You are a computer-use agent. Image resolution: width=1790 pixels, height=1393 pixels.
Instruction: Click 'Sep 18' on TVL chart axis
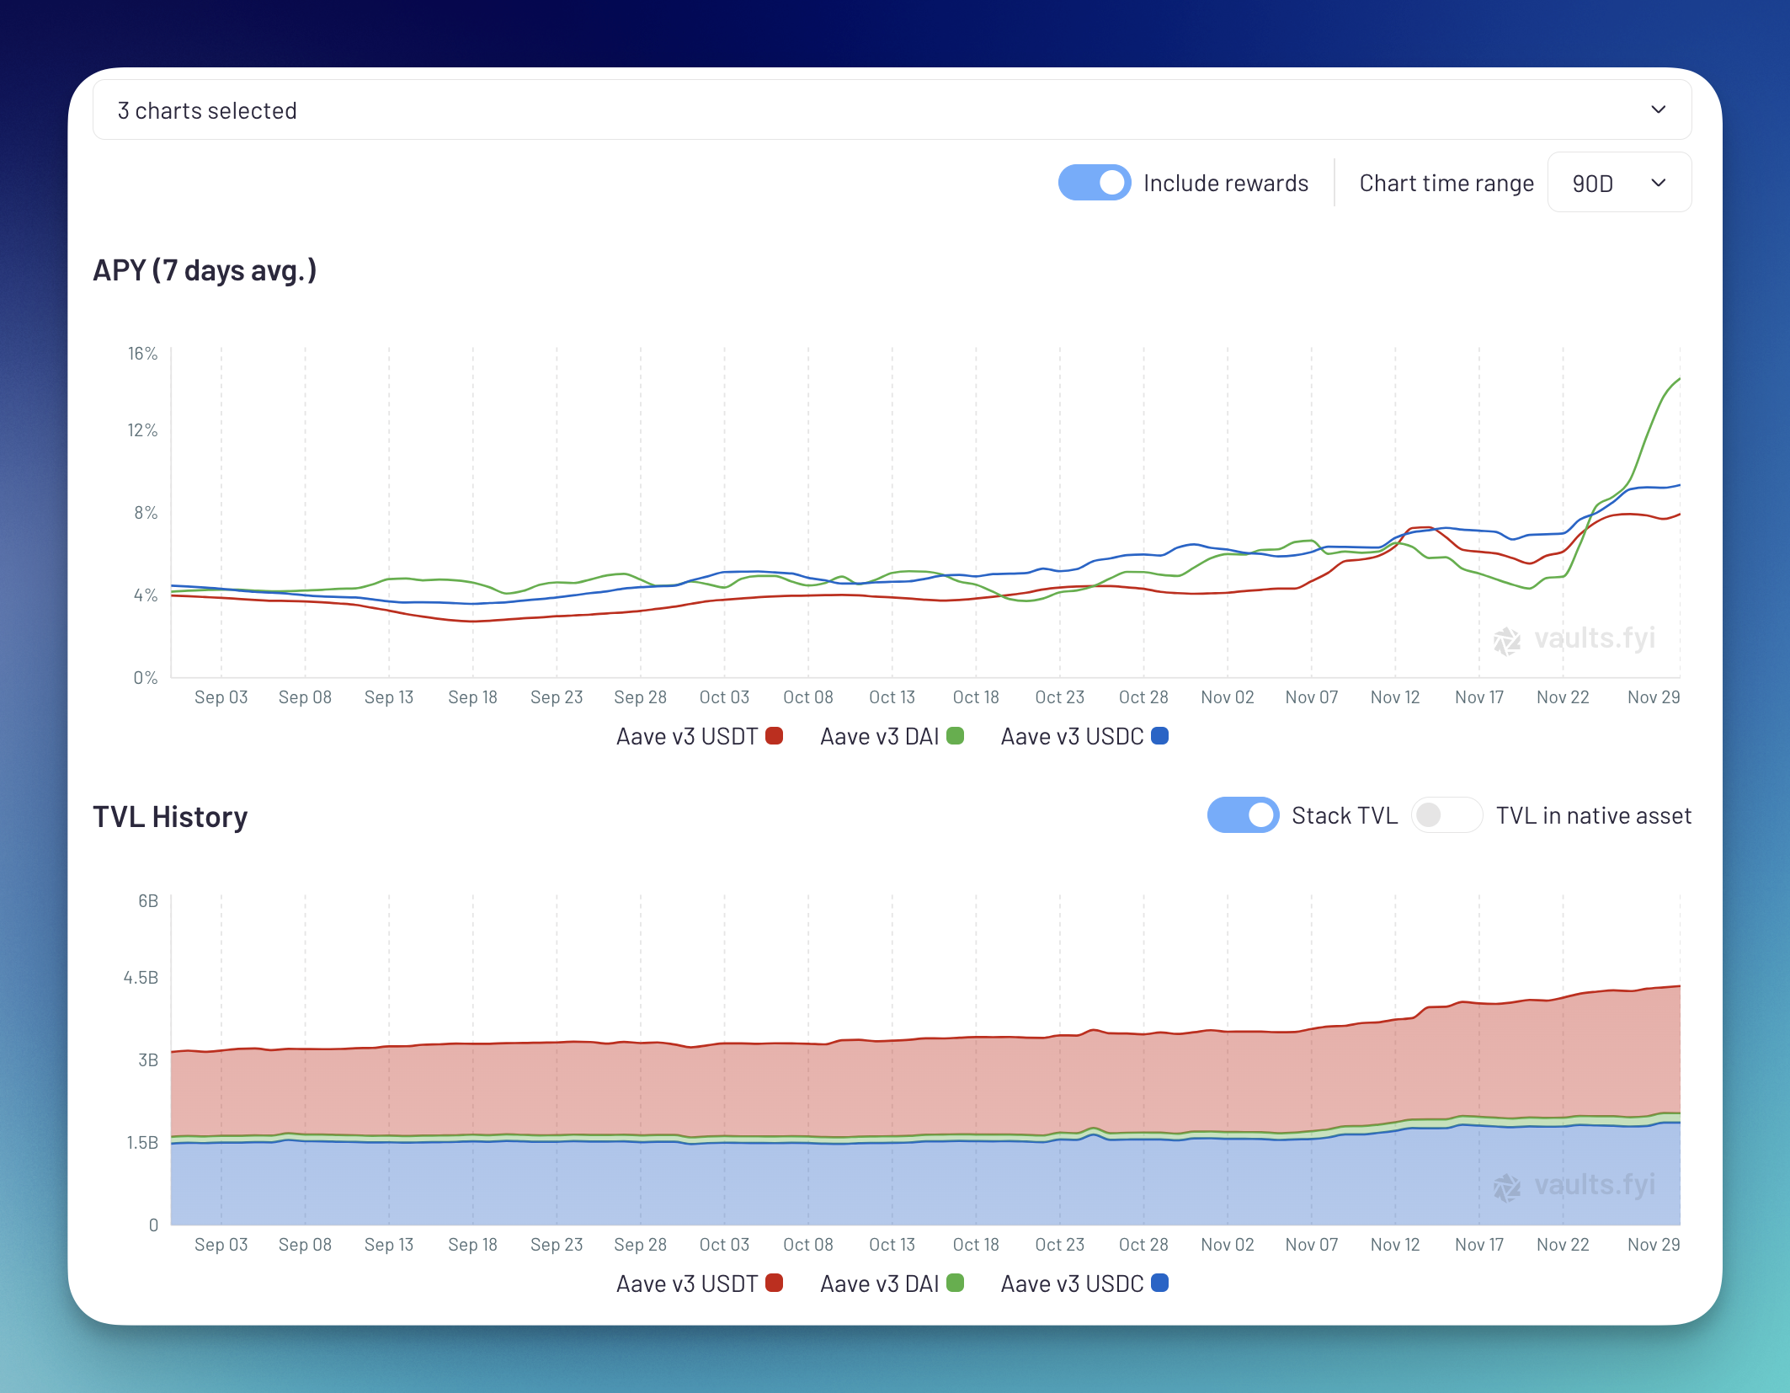[472, 1245]
